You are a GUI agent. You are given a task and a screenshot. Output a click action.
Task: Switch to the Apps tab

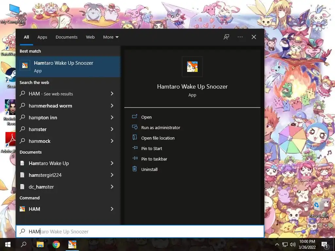point(42,37)
